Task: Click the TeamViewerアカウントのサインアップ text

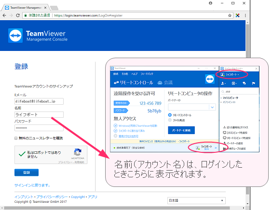Action: pyautogui.click(x=43, y=86)
